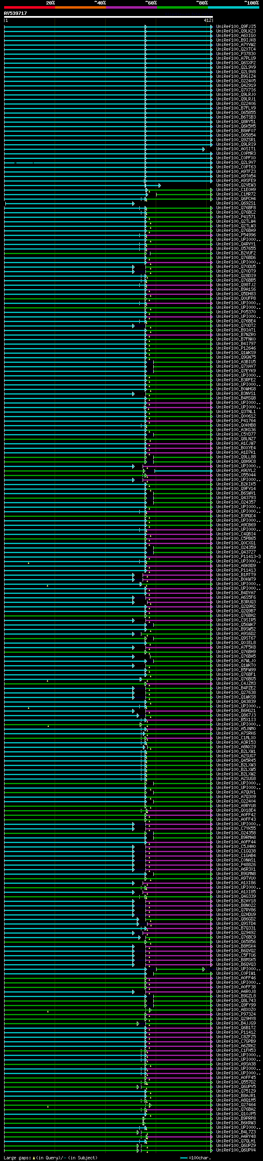Click hit label UniRef100_P54996
Screen dimensions: 263x1161
tap(236, 235)
